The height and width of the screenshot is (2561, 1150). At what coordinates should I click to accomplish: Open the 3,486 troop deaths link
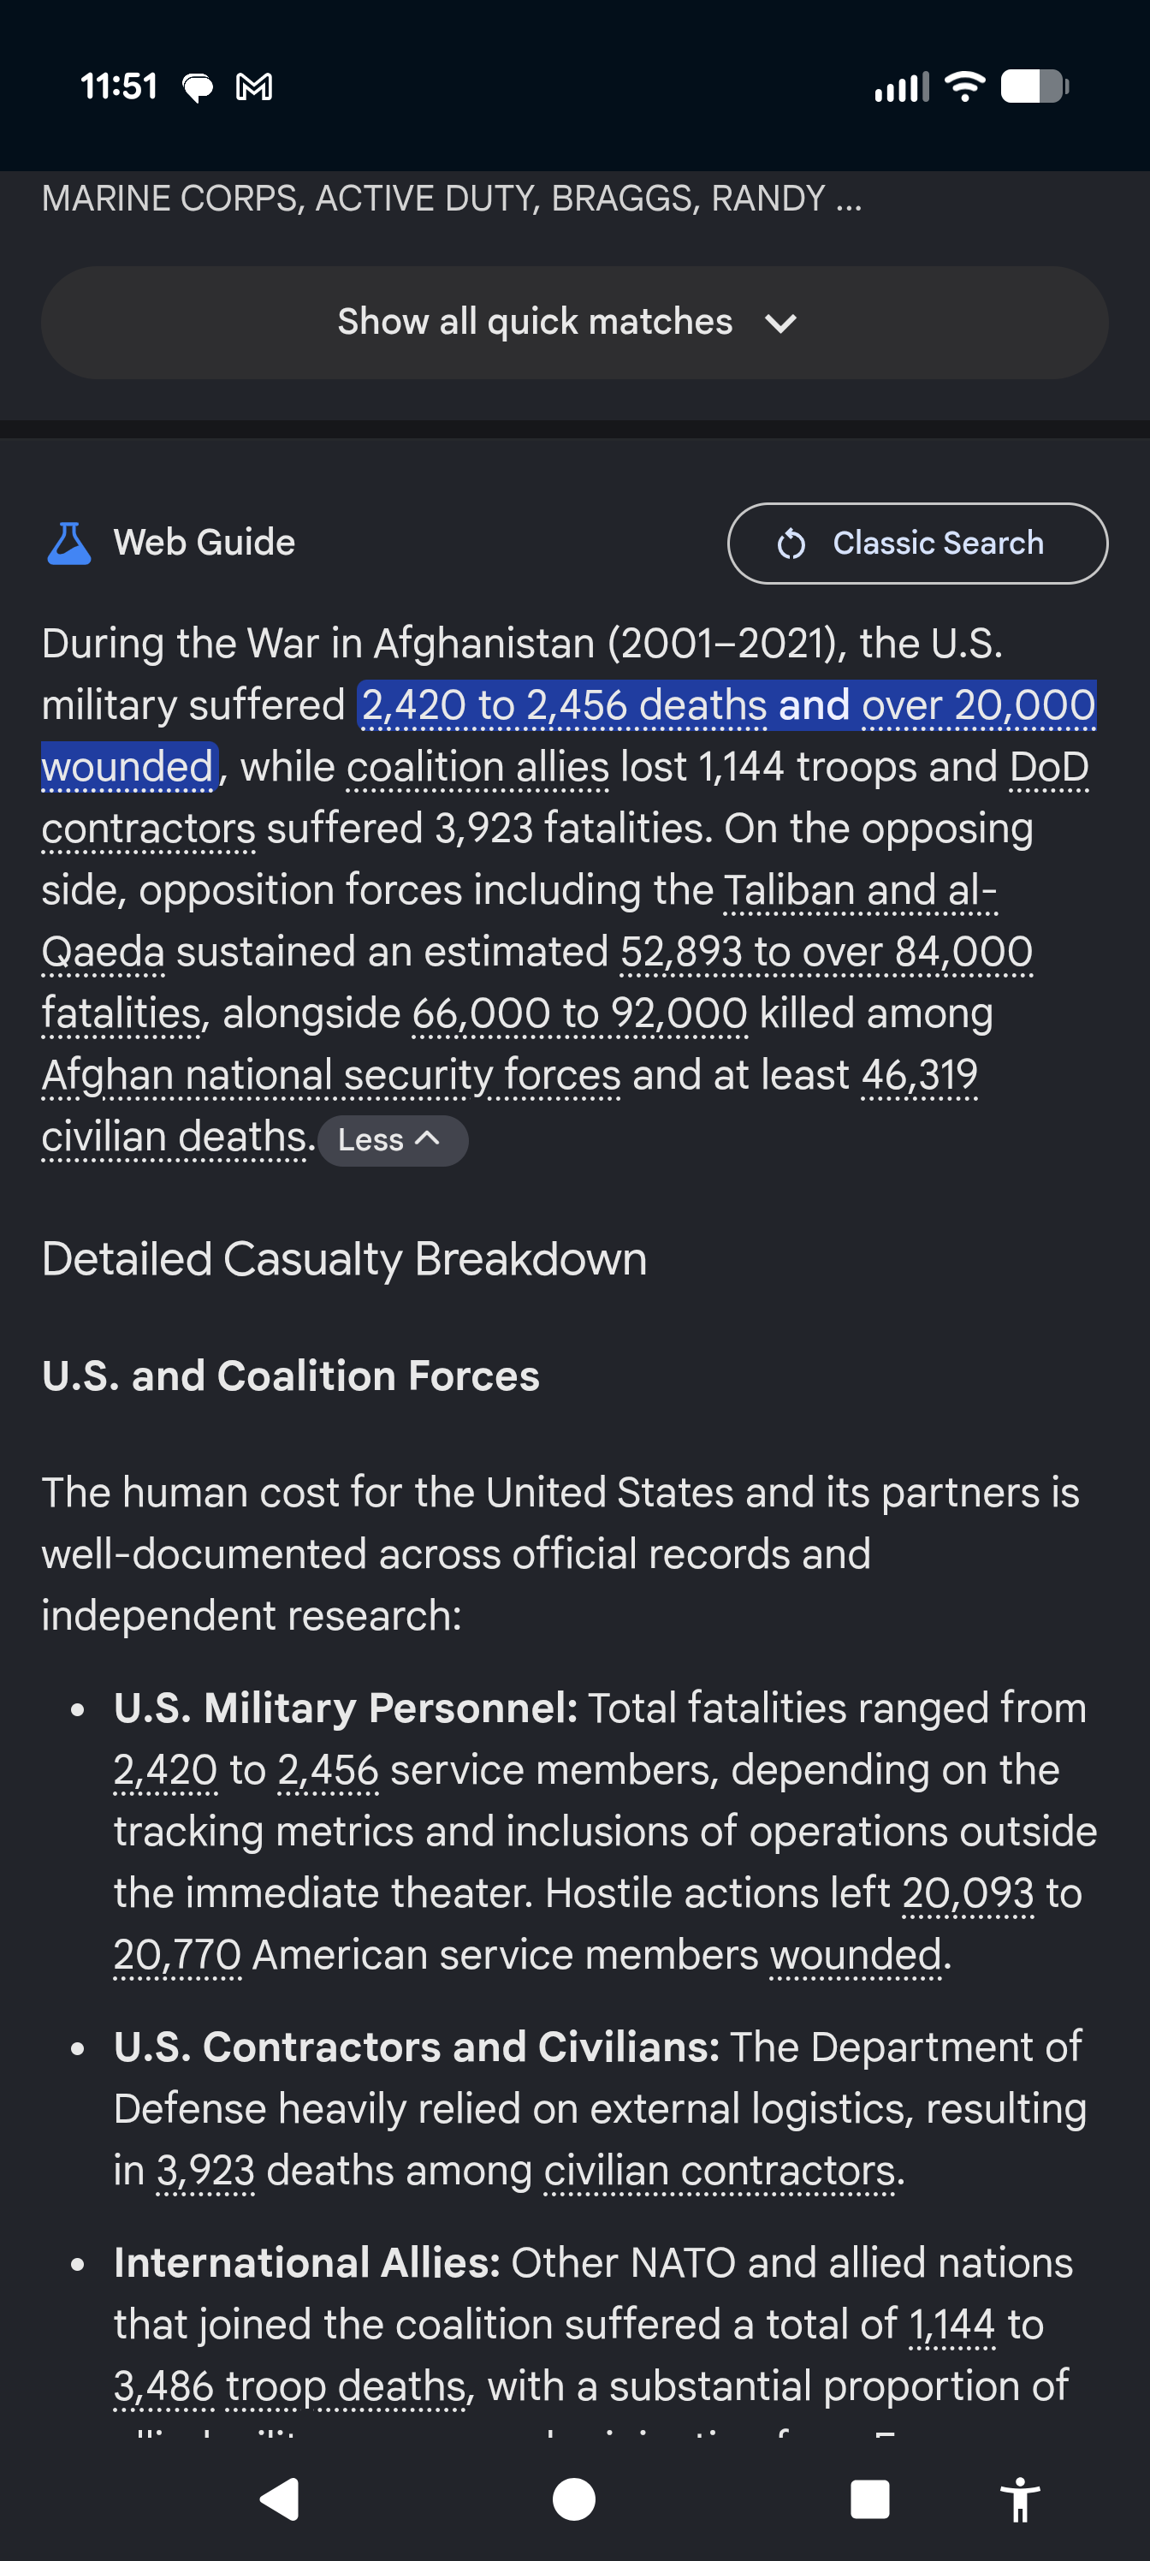289,2386
